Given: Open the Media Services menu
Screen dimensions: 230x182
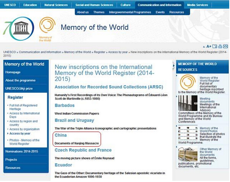Looking at the screenshot, I should tap(198, 5).
